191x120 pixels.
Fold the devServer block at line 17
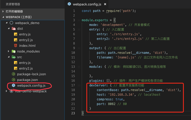point(79,85)
